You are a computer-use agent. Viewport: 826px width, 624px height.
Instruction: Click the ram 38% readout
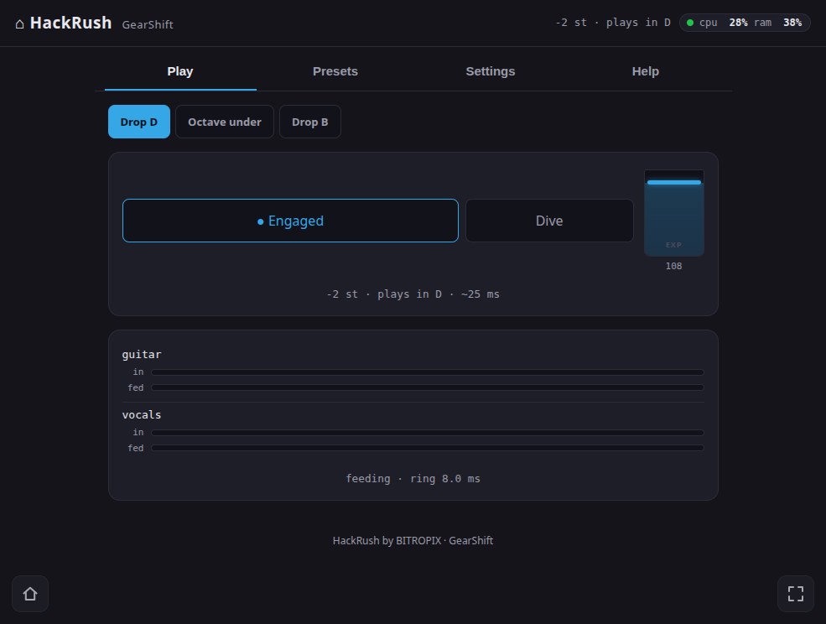[x=777, y=23]
